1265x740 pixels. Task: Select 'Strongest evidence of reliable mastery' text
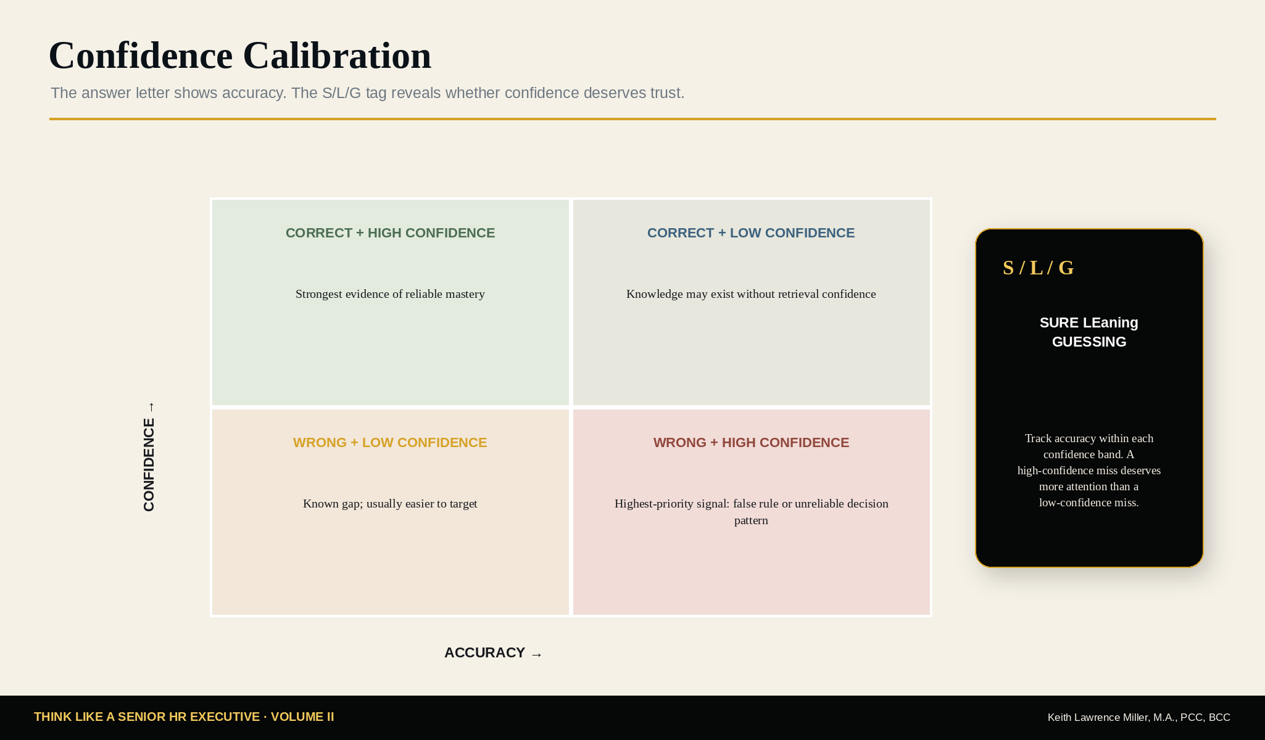(390, 294)
